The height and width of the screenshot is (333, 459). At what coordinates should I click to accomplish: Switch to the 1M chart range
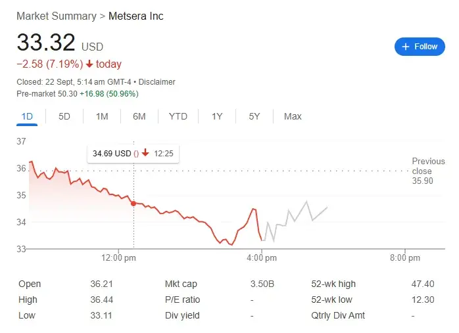tap(102, 116)
